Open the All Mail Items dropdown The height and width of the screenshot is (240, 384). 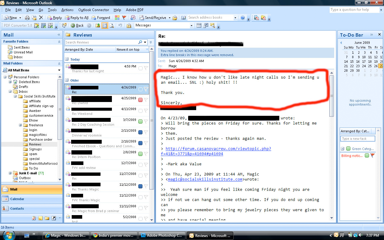(59, 70)
